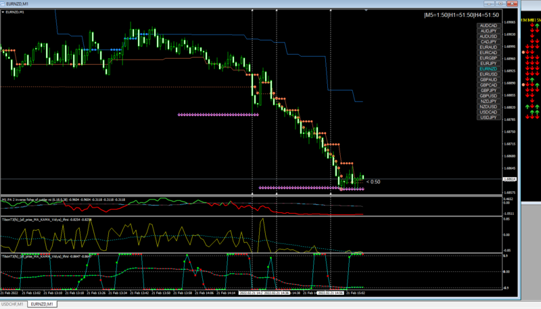The height and width of the screenshot is (309, 541).
Task: Click the '21 Feb 15:02' time axis label
Action: coord(356,293)
